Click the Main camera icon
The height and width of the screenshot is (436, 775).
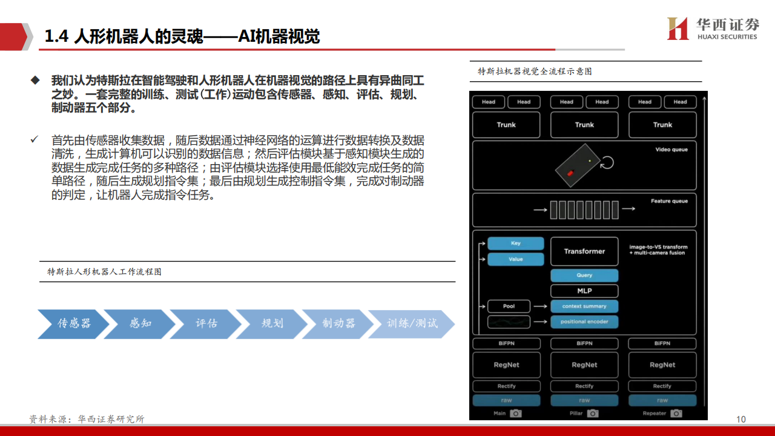tap(515, 413)
